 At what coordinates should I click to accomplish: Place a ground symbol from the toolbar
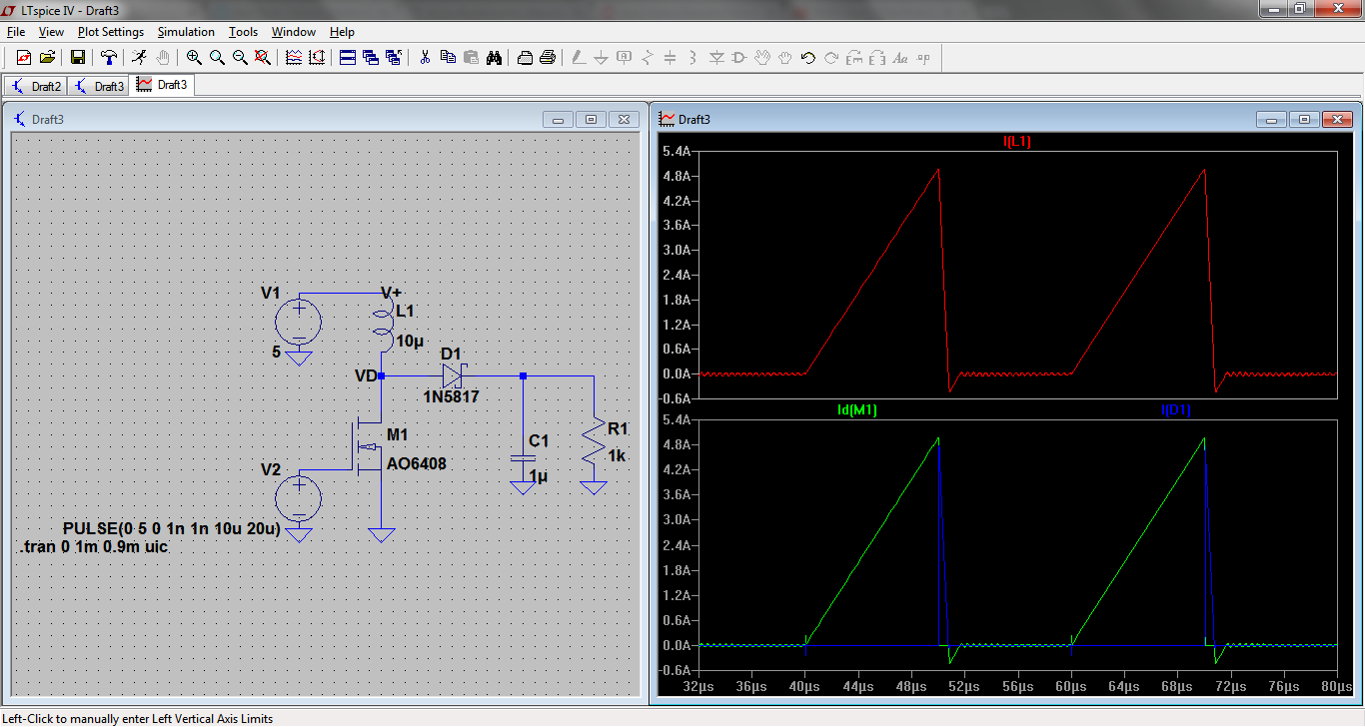pos(601,57)
